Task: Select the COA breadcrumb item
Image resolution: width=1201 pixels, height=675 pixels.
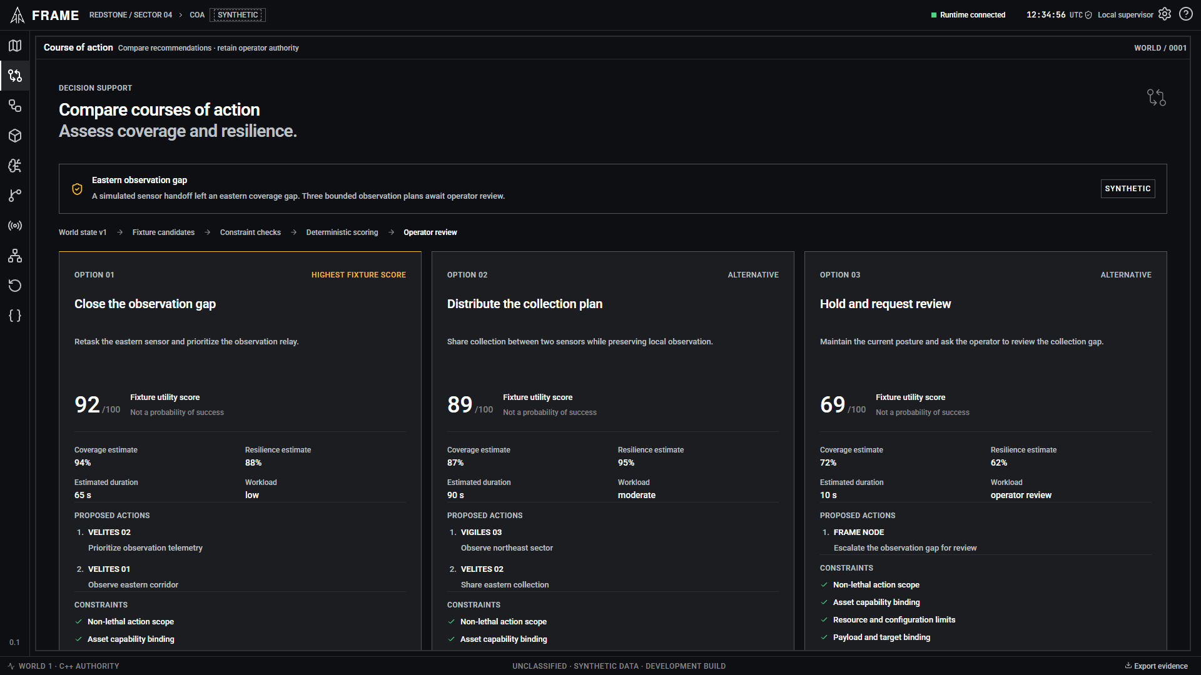Action: pos(197,15)
